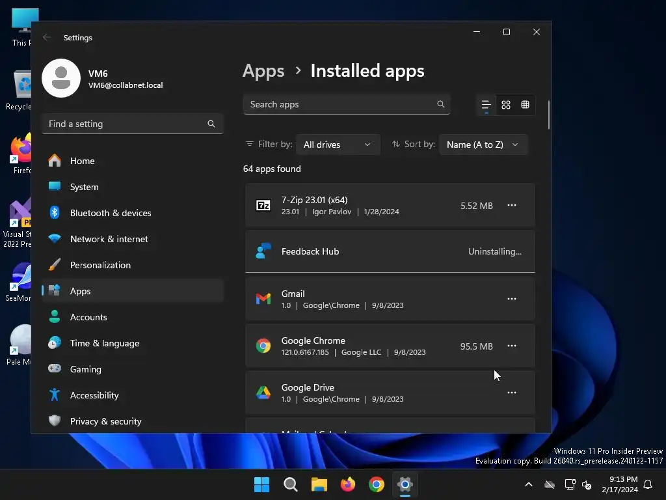Click the OneDrive tray icon

(550, 484)
